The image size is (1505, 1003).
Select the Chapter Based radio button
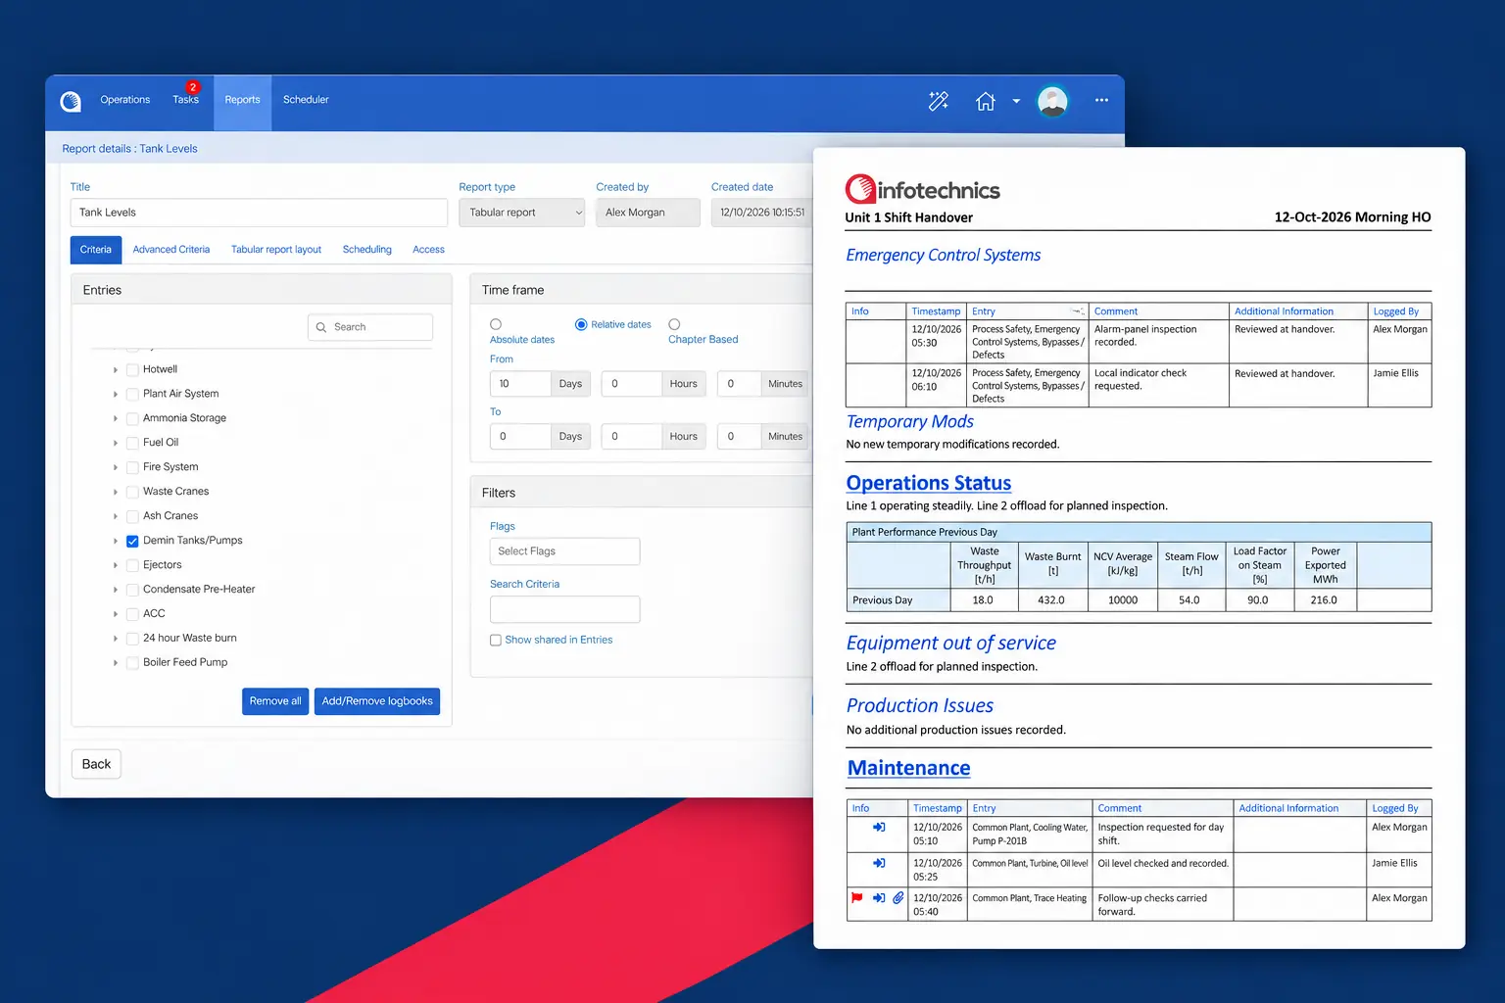pos(674,324)
